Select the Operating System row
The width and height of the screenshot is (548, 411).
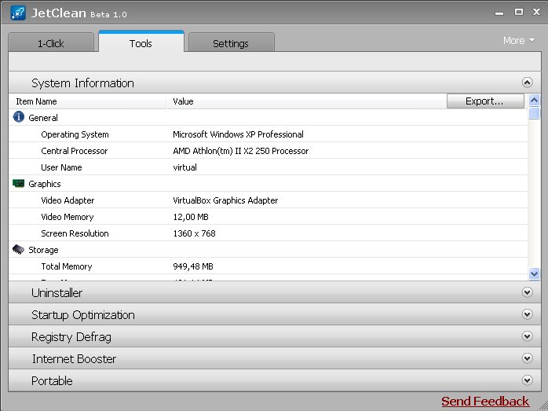click(x=268, y=134)
